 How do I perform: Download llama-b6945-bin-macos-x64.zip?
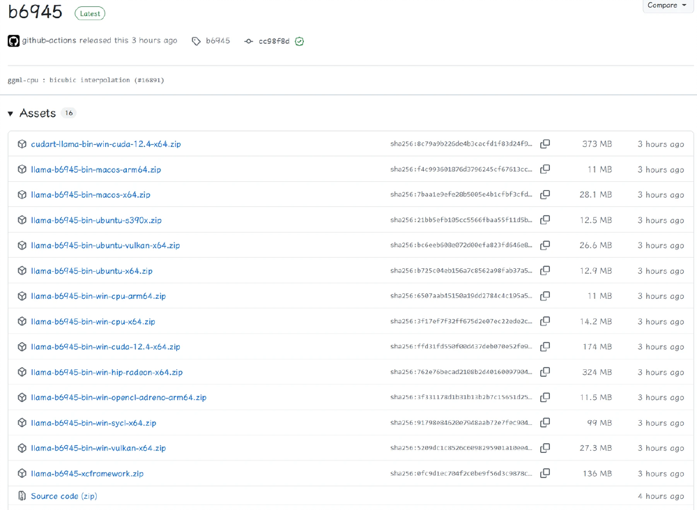click(91, 195)
